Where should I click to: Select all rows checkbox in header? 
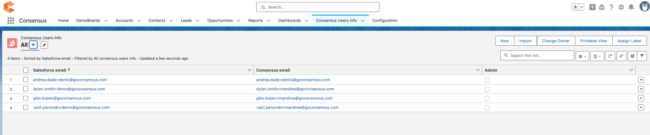[x=26, y=70]
